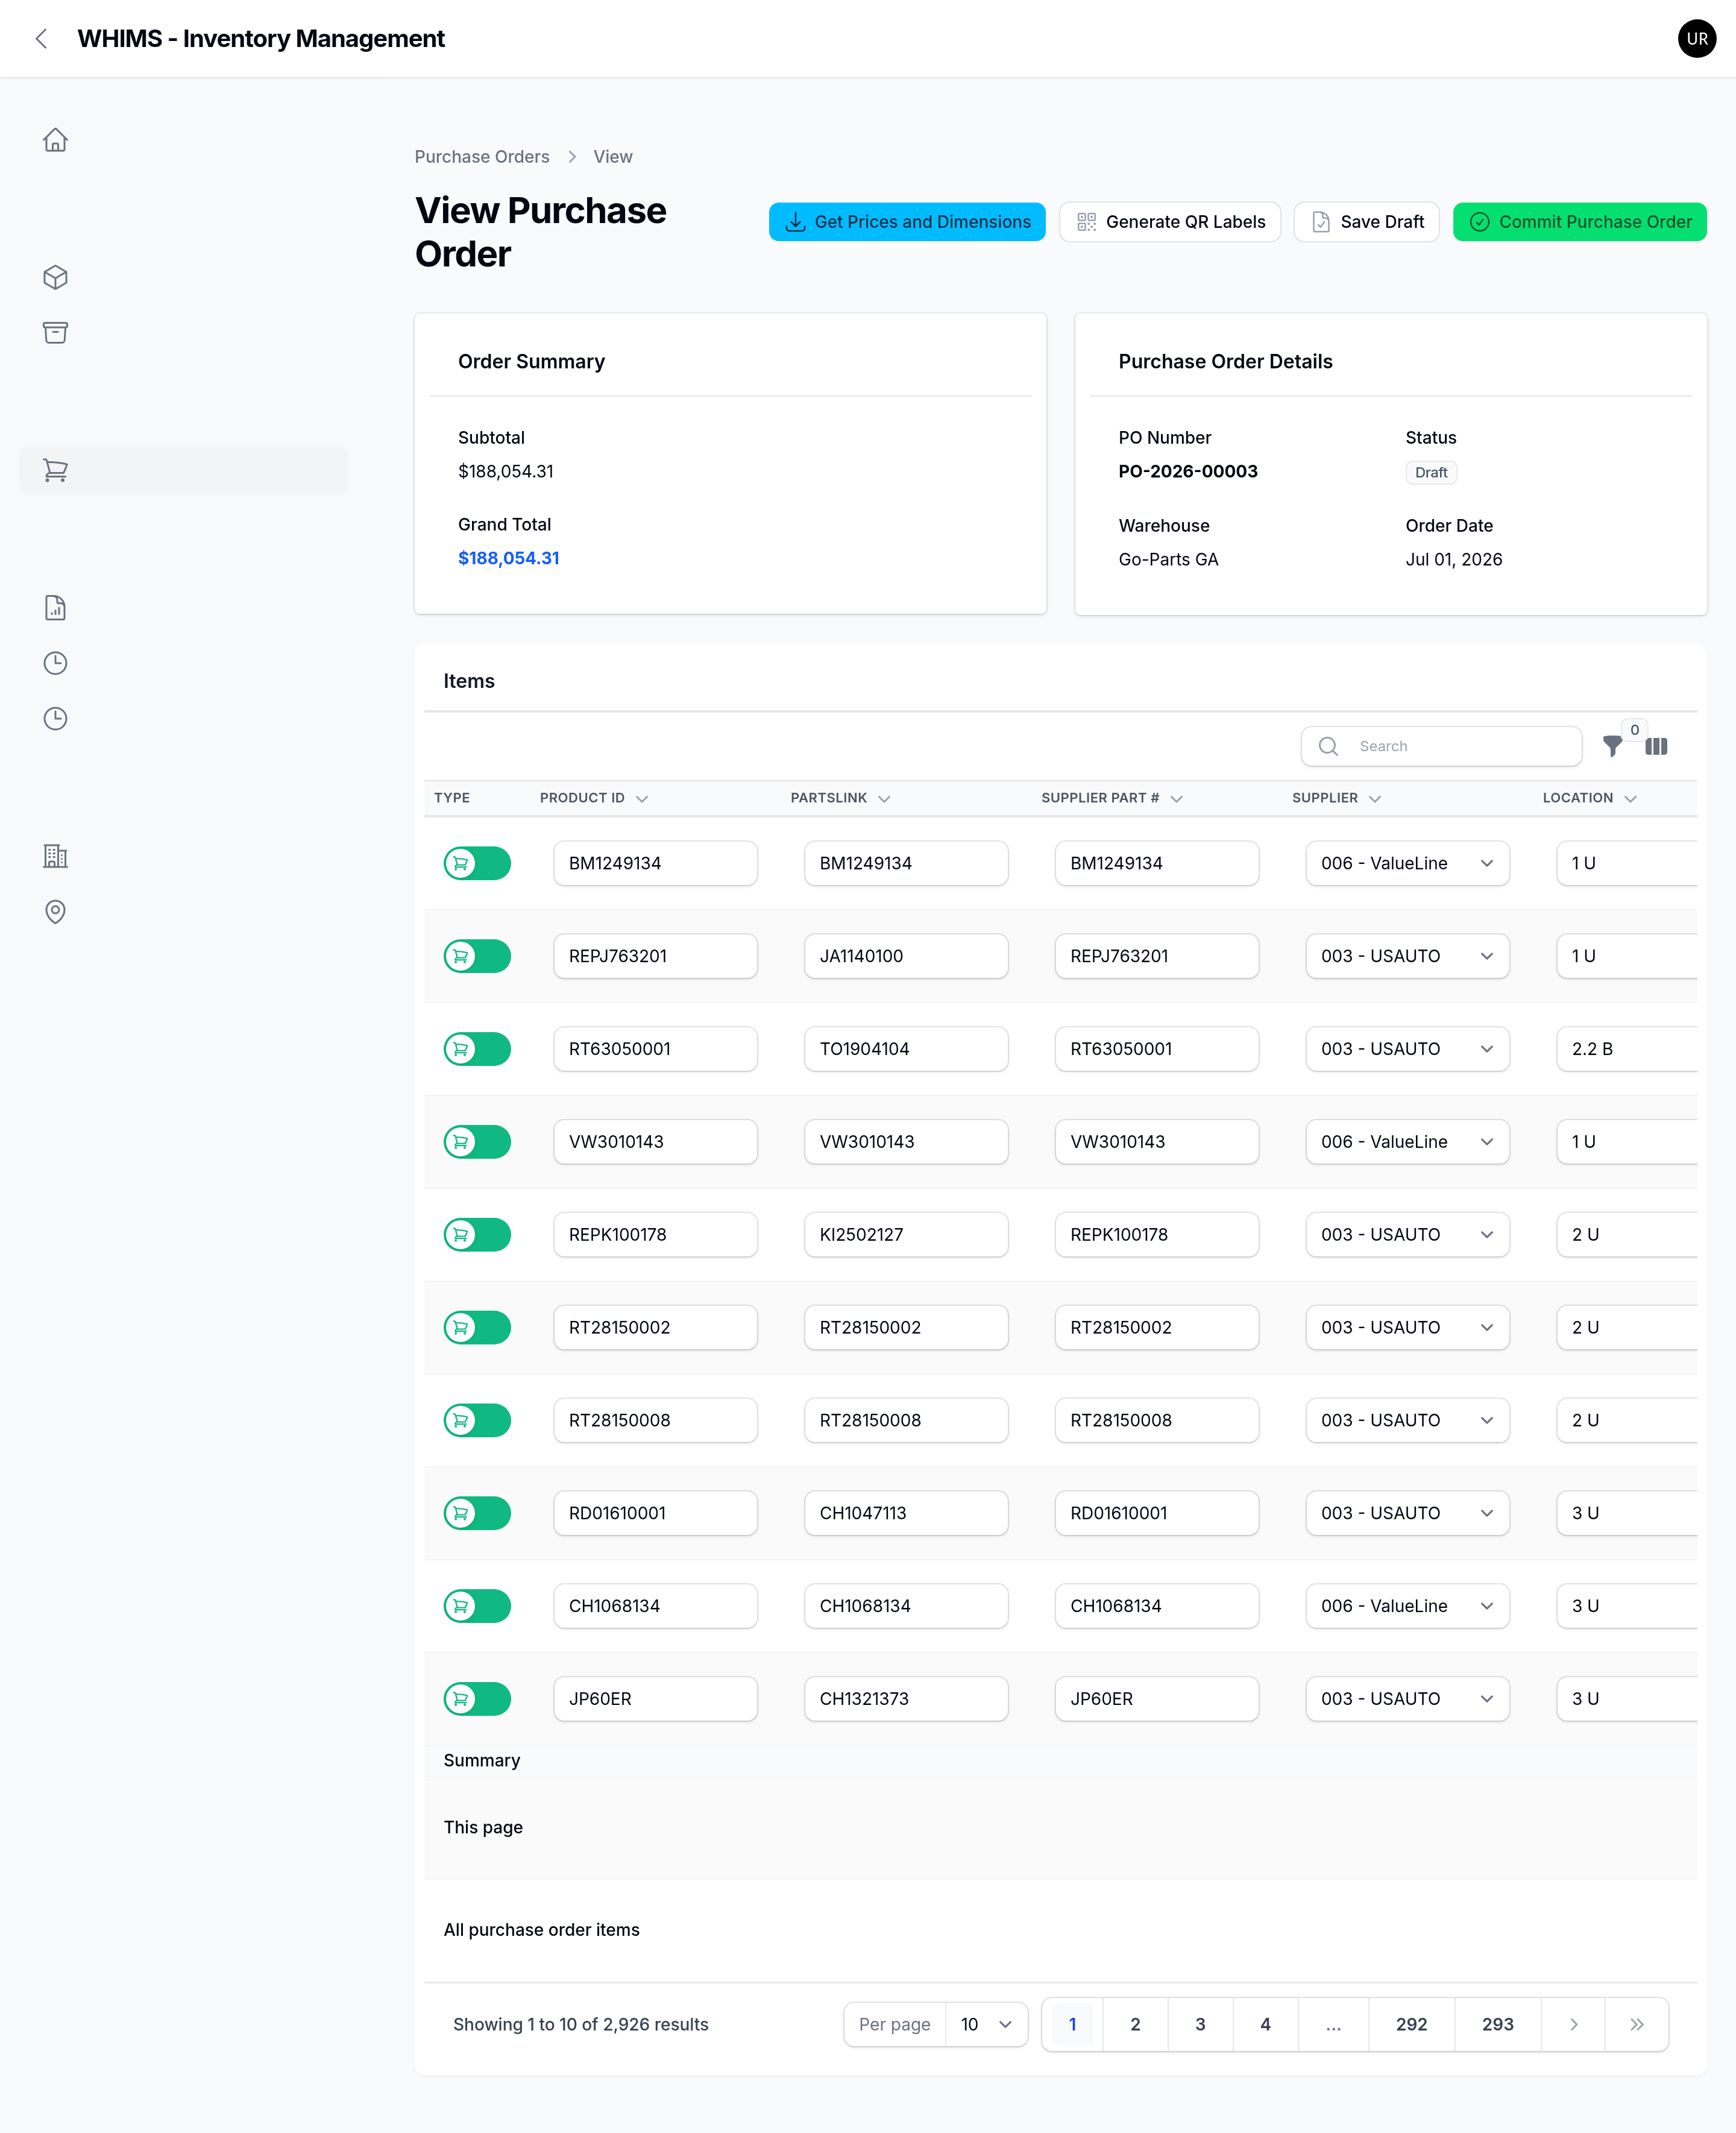
Task: Edit Supplier Part field RD01610001
Action: pos(1156,1513)
